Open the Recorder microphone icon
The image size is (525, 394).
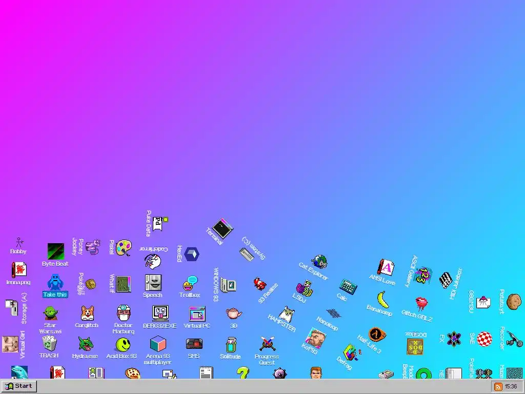point(514,339)
